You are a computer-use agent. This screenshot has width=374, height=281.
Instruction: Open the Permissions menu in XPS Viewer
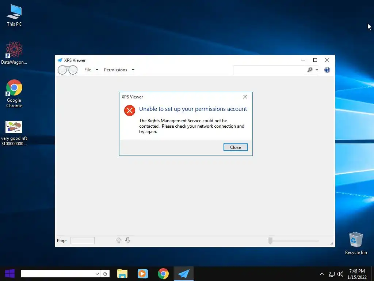click(x=115, y=70)
